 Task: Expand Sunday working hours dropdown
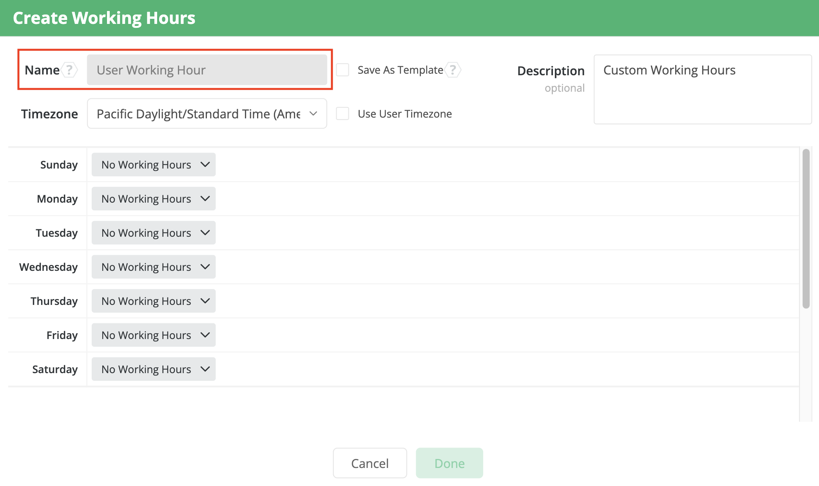click(x=153, y=165)
